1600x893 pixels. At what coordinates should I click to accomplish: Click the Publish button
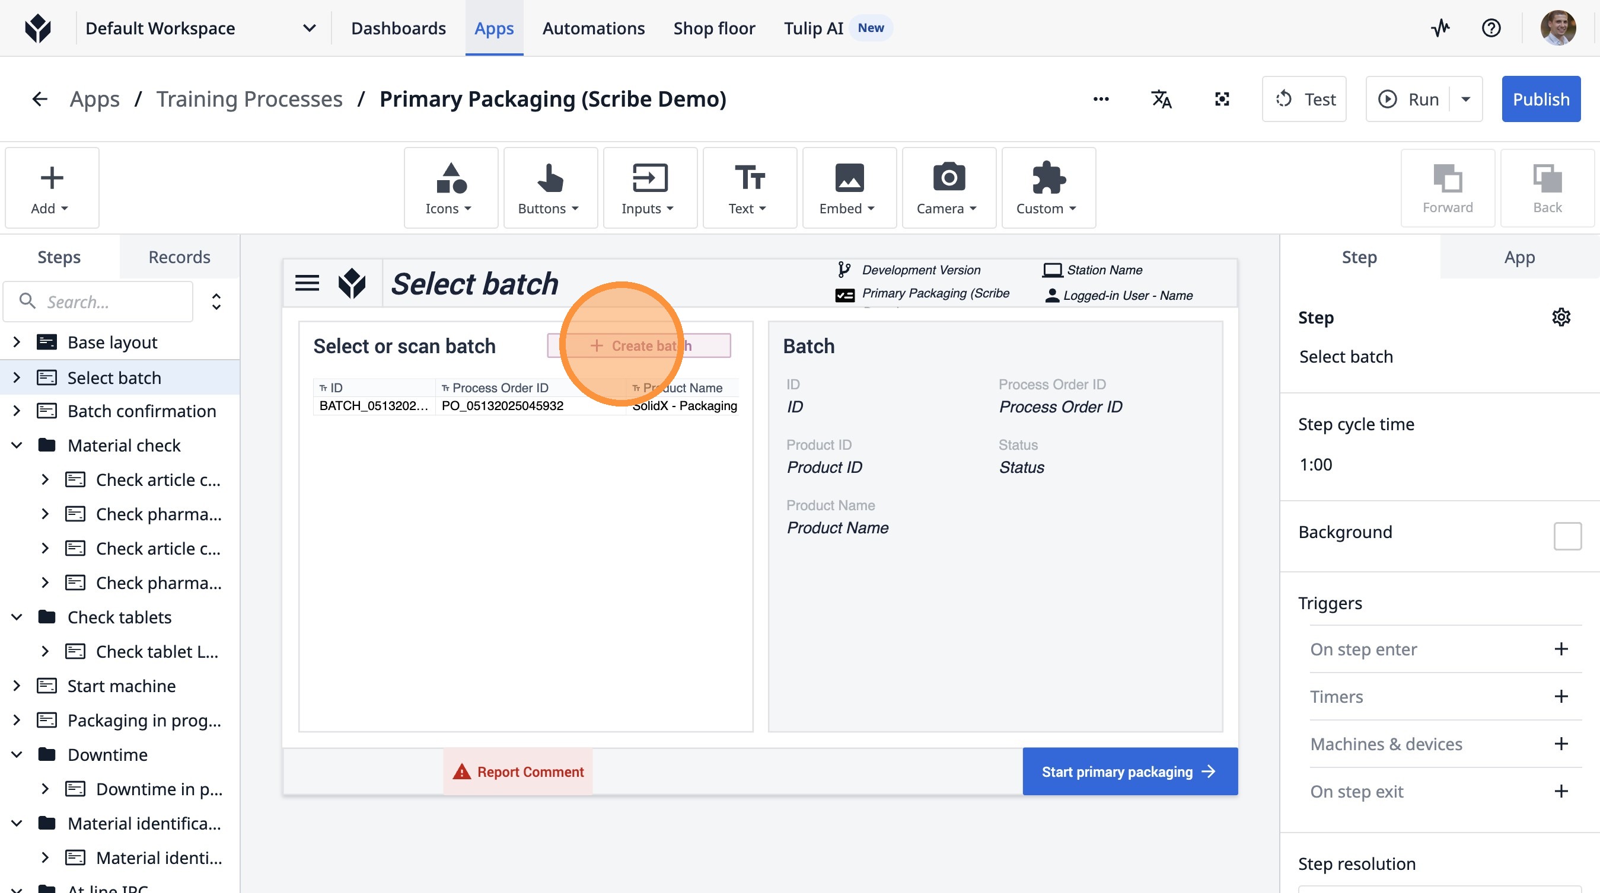point(1540,100)
